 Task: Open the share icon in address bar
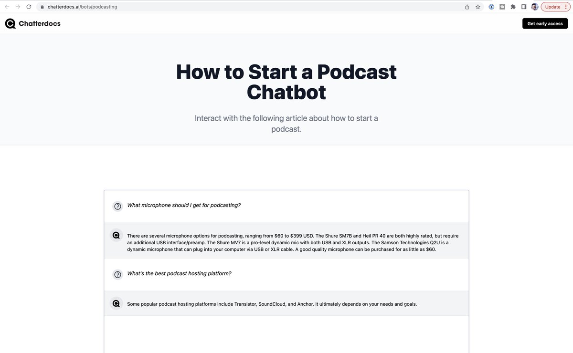click(x=467, y=7)
